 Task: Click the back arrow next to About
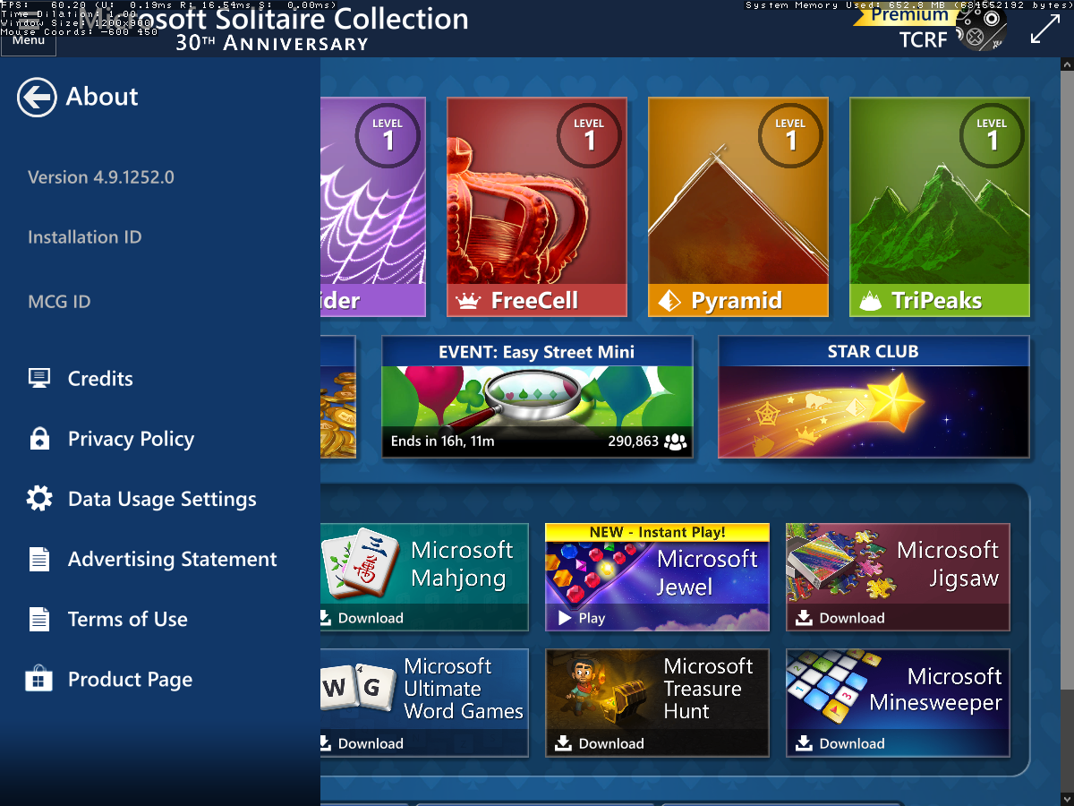(x=37, y=97)
